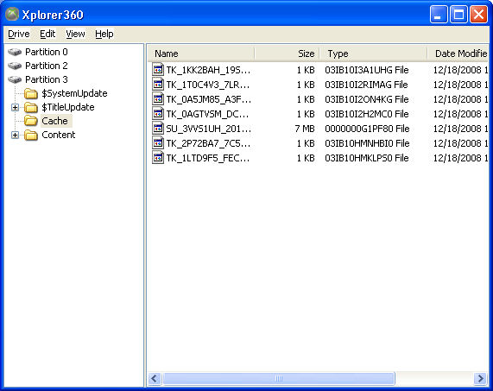
Task: Click the Partition 3 drive icon
Action: (x=15, y=79)
